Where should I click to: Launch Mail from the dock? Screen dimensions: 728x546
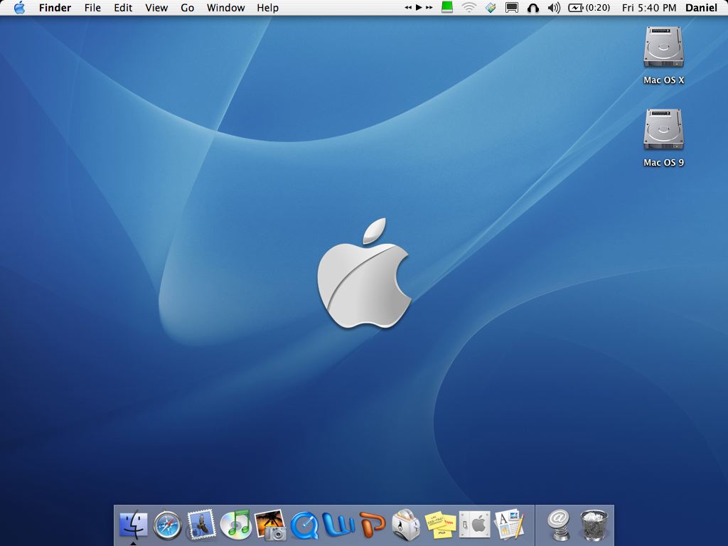[201, 525]
